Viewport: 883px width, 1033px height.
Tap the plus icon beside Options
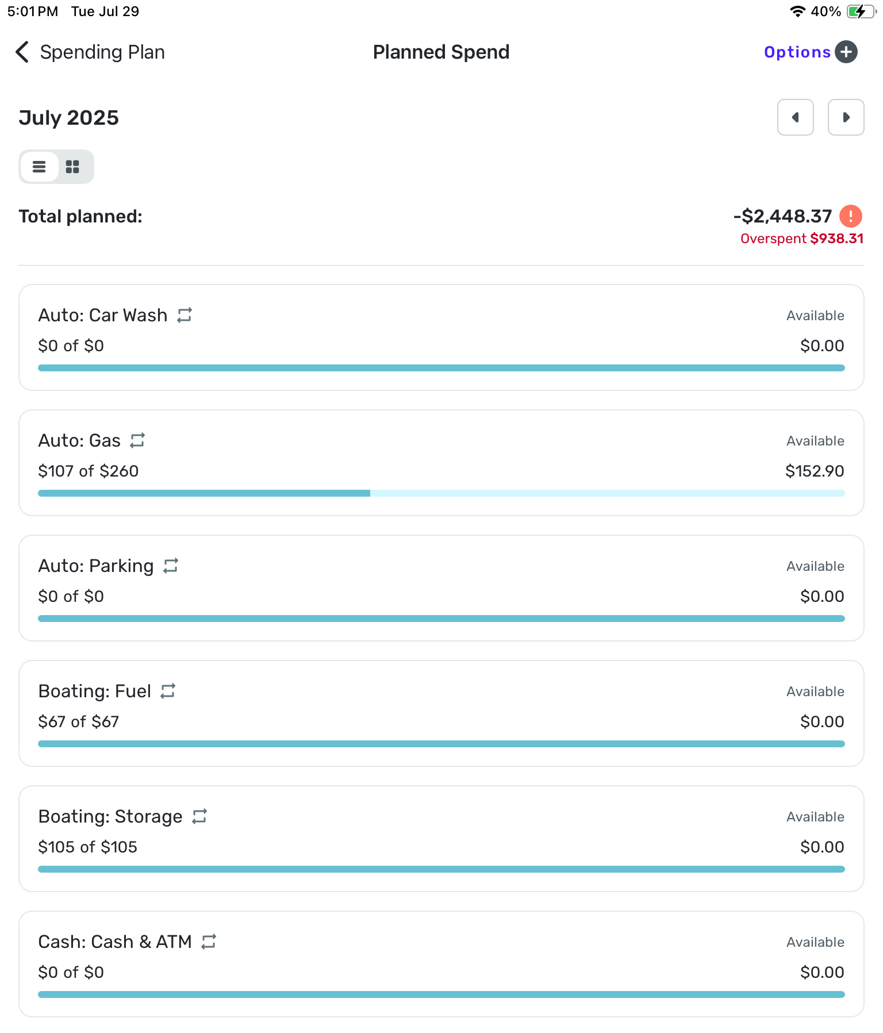tap(846, 52)
